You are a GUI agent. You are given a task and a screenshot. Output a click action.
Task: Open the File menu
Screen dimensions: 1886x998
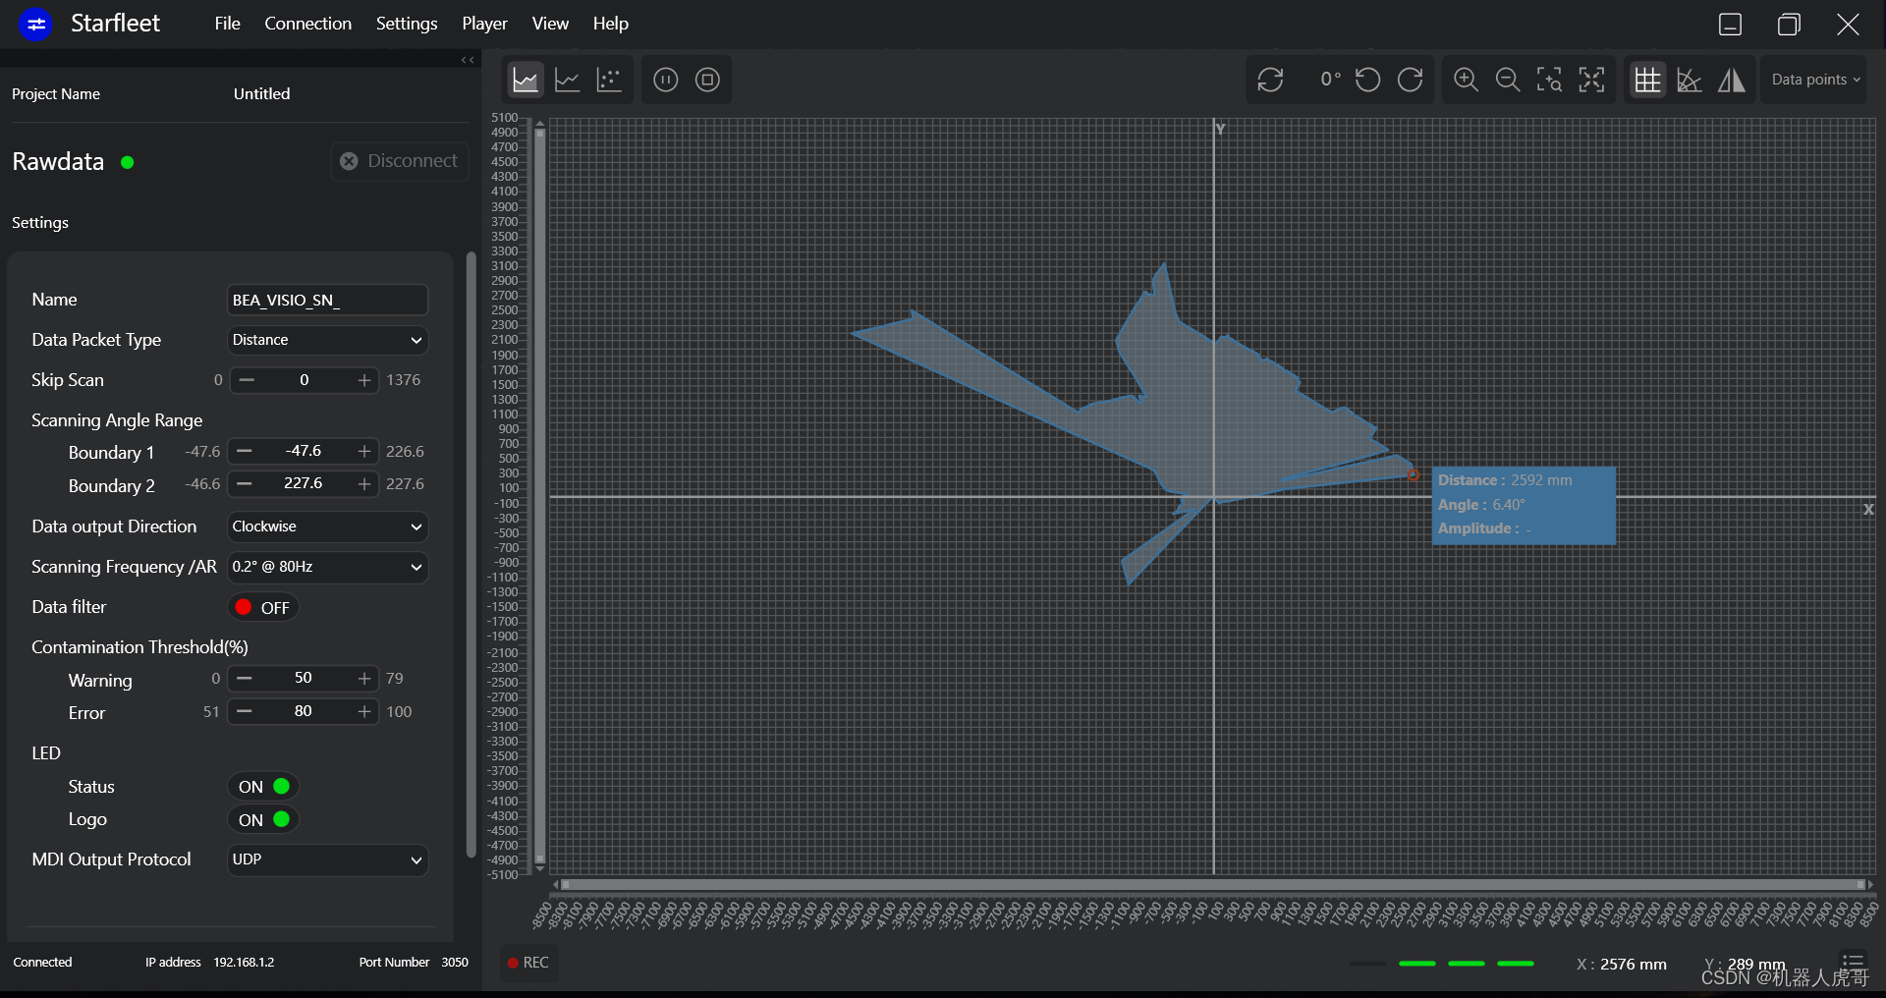point(227,24)
